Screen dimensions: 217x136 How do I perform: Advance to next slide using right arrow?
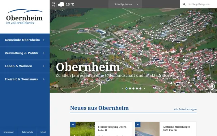[x=144, y=88]
